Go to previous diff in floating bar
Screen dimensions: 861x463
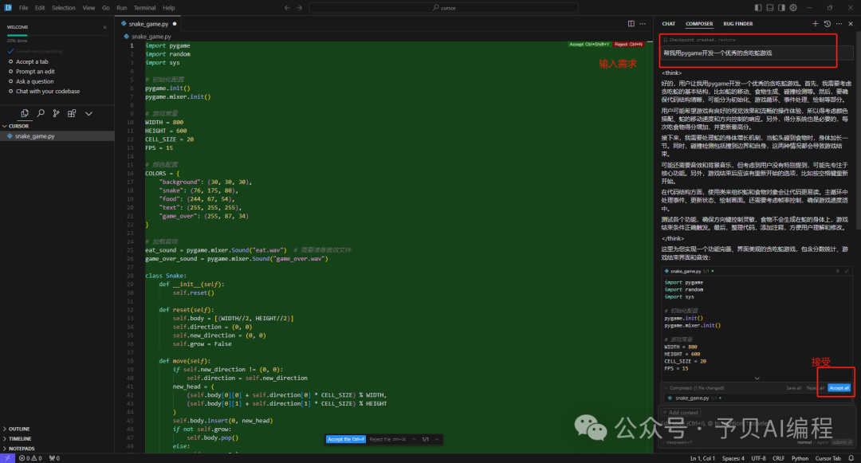(414, 439)
